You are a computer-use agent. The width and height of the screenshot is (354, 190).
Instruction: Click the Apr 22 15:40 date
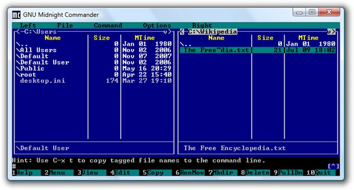(x=147, y=74)
